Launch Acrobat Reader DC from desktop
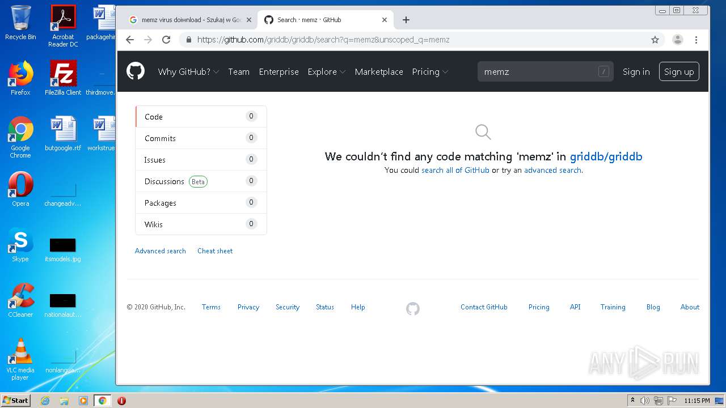The width and height of the screenshot is (726, 408). point(63,26)
